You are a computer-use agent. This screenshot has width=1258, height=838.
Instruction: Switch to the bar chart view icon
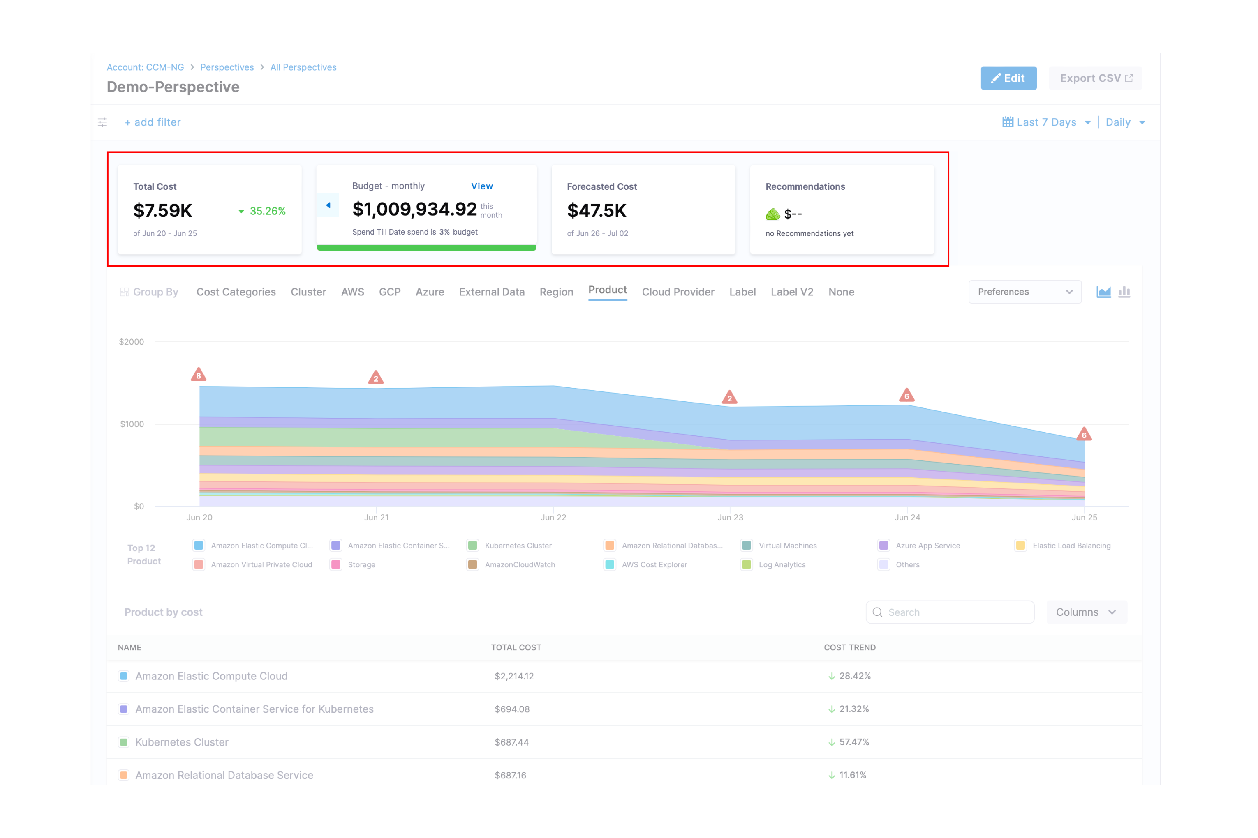click(x=1124, y=292)
